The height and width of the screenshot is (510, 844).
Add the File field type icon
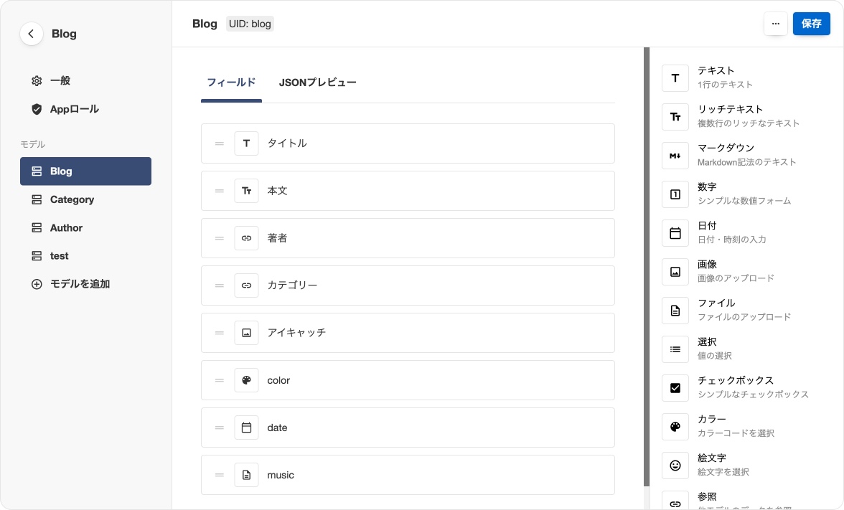(x=675, y=311)
